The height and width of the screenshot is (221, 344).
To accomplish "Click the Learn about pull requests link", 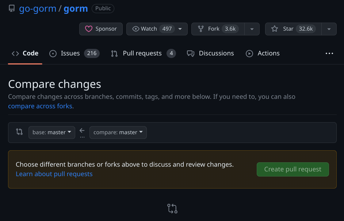I will 54,174.
